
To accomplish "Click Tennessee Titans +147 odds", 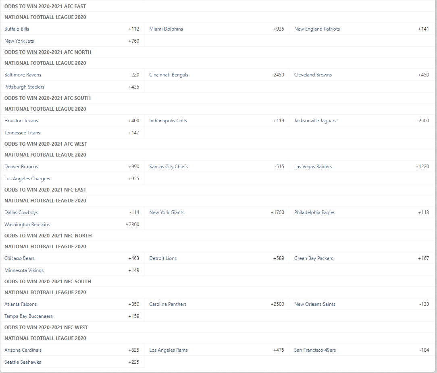I will click(73, 133).
